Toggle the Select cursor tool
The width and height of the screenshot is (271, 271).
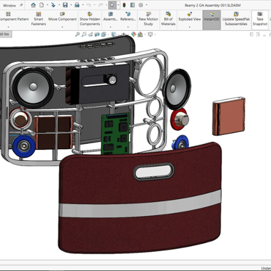112,5
